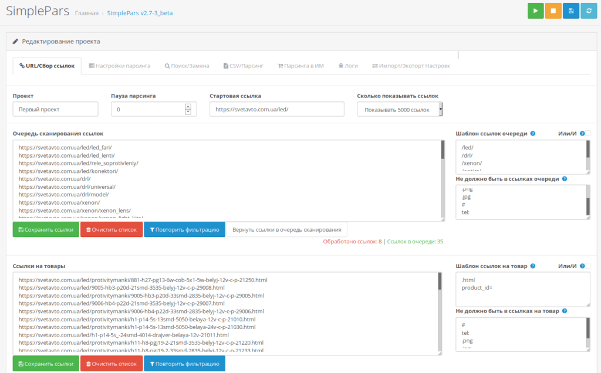Click queue line https://svetavto.com.ua/led/led_lenti/
The width and height of the screenshot is (601, 373).
67,155
